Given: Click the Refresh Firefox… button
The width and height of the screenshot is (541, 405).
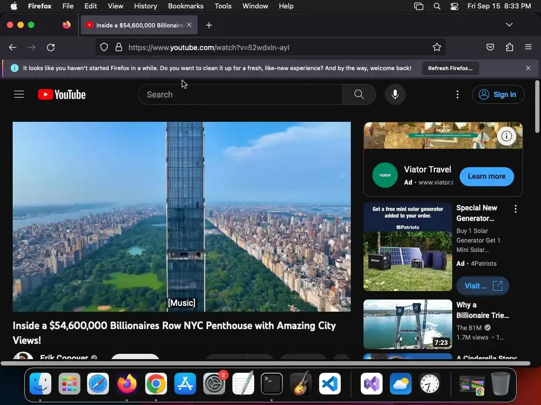Looking at the screenshot, I should pos(450,68).
